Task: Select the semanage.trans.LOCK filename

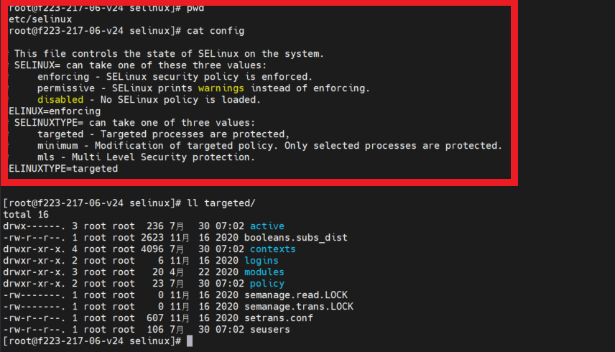Action: pos(298,307)
